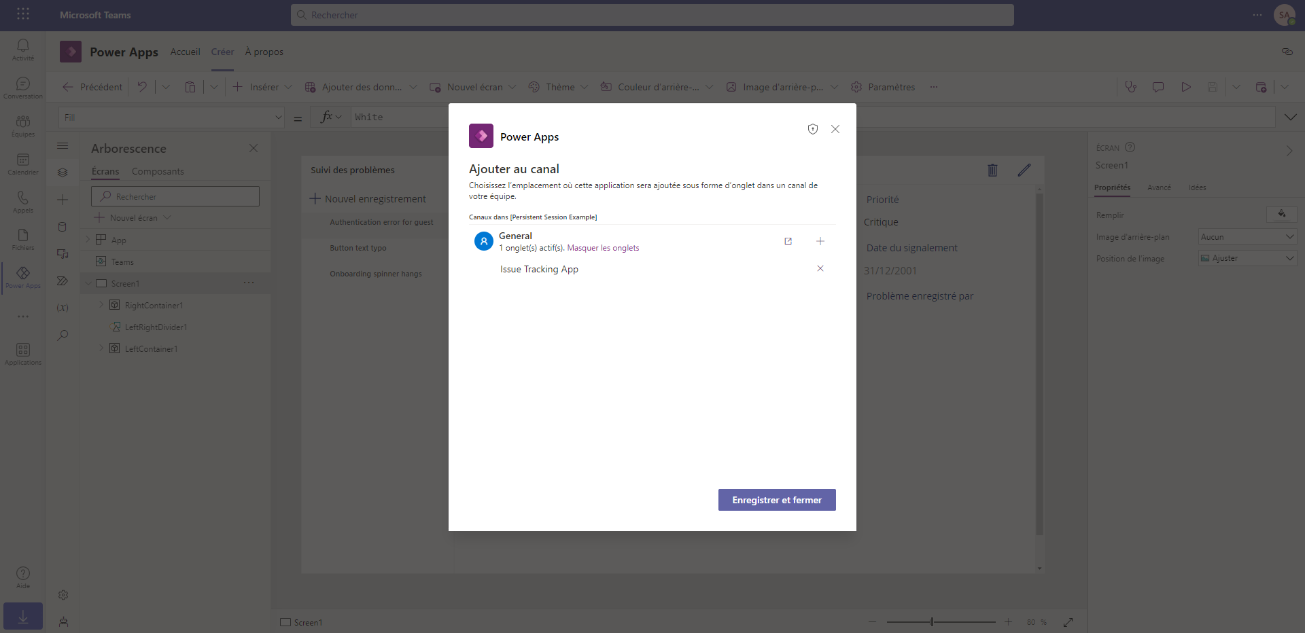The image size is (1305, 633).
Task: Switch to Accueil tab
Action: tap(185, 52)
